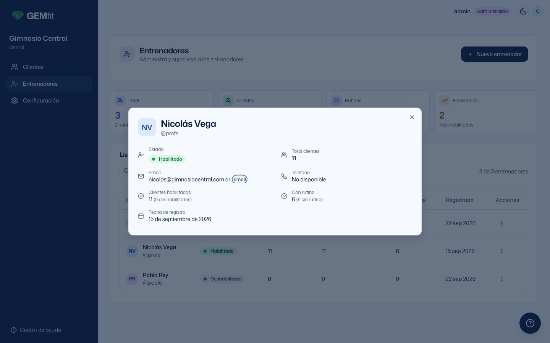Open Clientes in the sidebar
The height and width of the screenshot is (343, 550).
pos(49,67)
